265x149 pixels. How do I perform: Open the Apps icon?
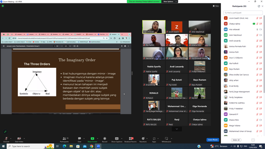[x=154, y=139]
